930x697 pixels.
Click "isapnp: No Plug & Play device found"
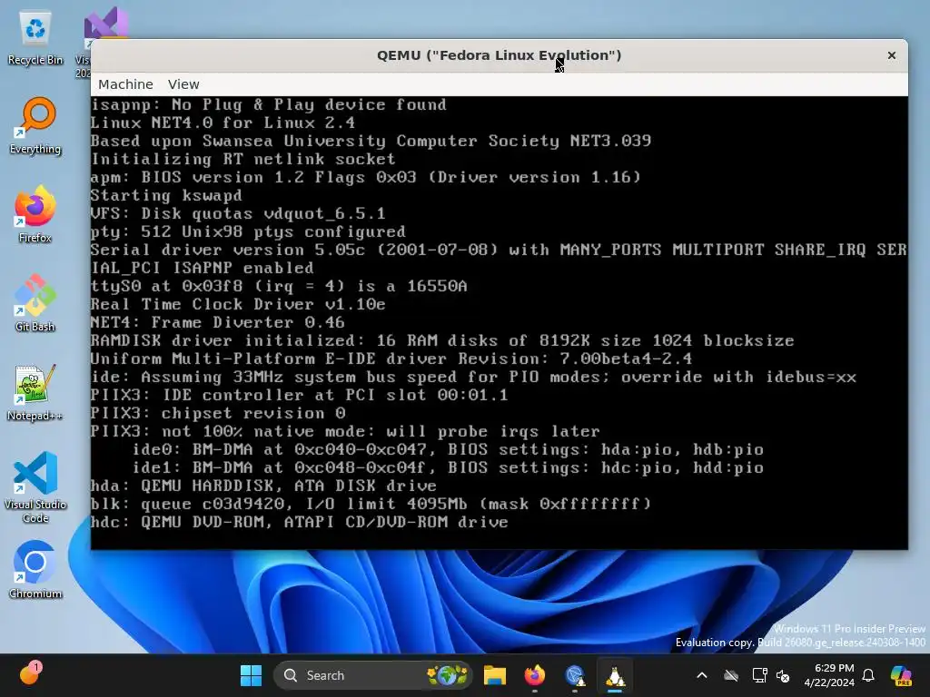tap(269, 105)
